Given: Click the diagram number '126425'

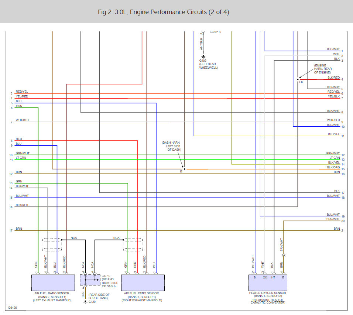Looking at the screenshot, I should click(x=12, y=308).
